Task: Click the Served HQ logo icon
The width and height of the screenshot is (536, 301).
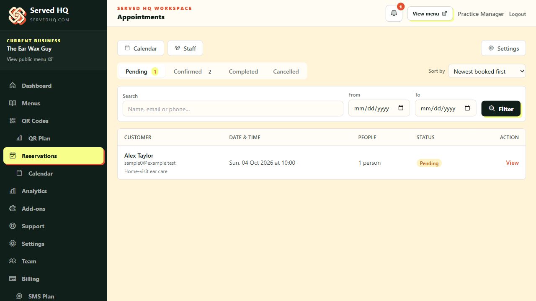Action: [17, 15]
